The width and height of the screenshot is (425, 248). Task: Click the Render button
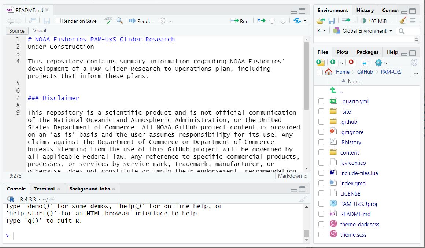point(141,21)
